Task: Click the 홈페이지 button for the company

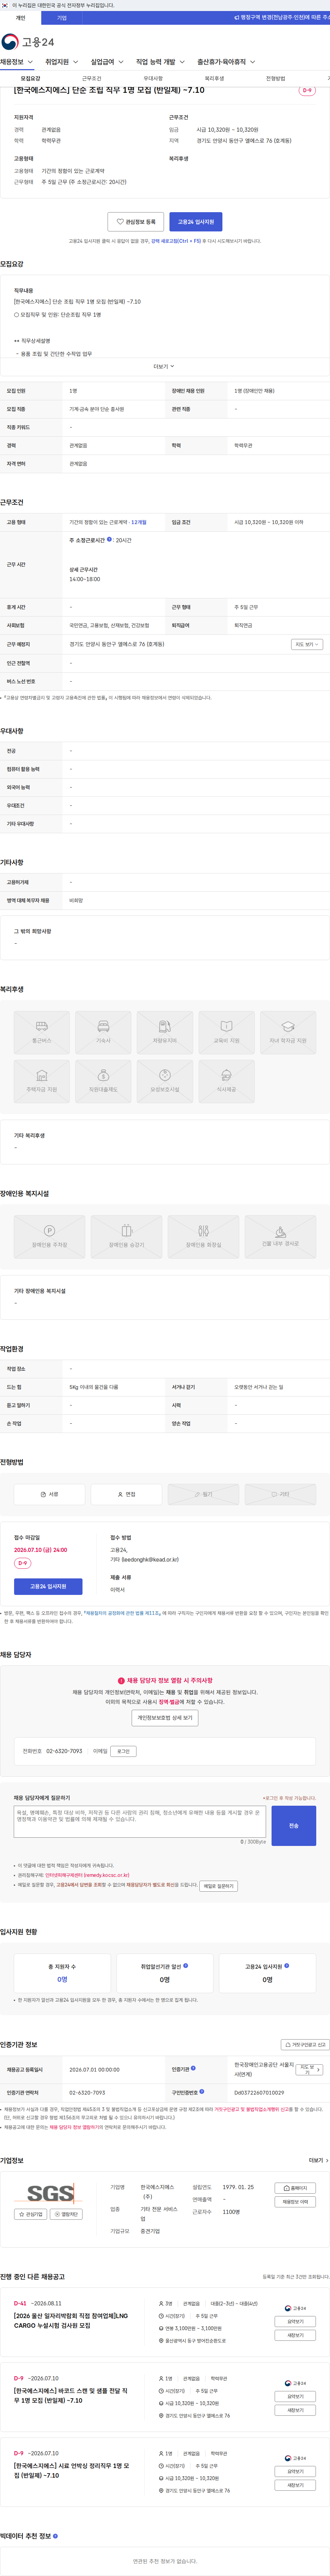Action: [295, 2188]
